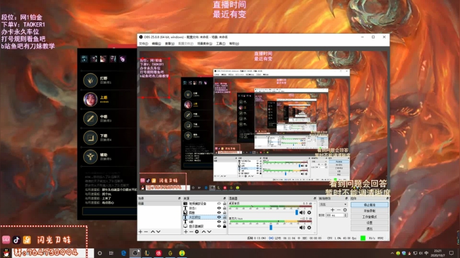Open 场景集合(S) menu in OBS
The image size is (460, 258).
point(204,43)
